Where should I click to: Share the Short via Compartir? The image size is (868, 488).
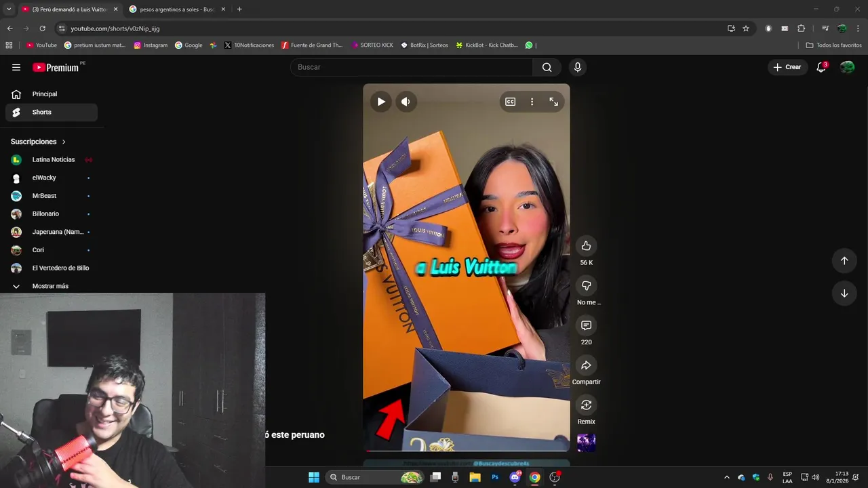586,365
